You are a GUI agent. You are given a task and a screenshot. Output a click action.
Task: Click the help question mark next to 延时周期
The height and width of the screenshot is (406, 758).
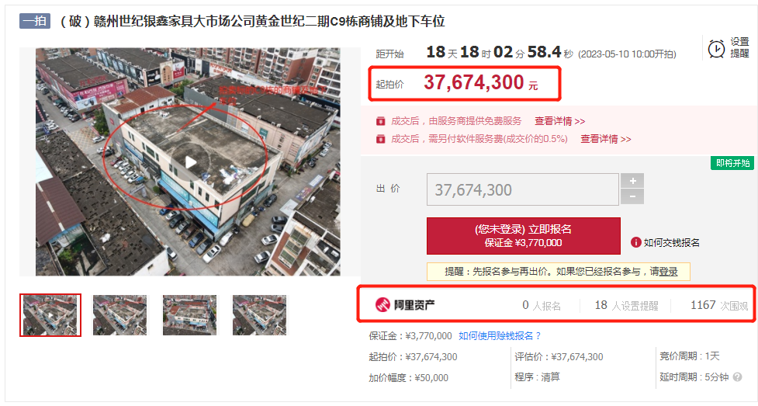(737, 377)
